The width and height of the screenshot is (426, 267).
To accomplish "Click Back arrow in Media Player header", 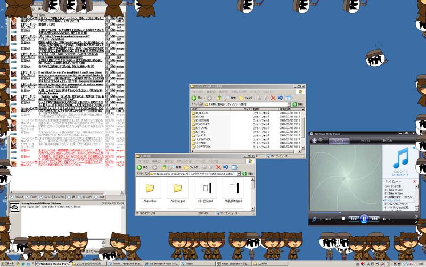I will [314, 140].
